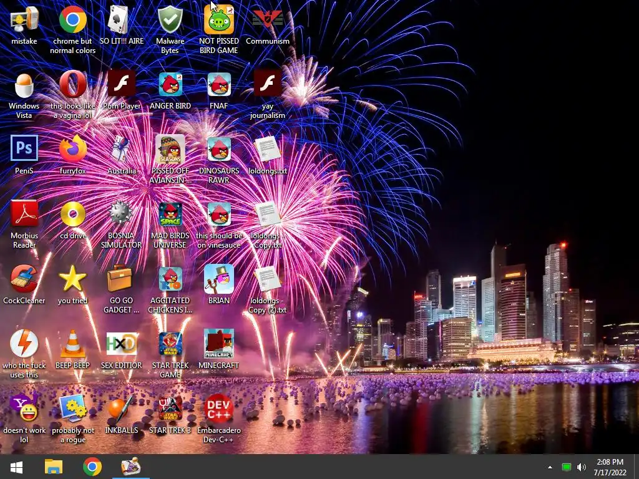Launch Embarcadero Dev-C++ shortcut
Image resolution: width=639 pixels, height=479 pixels.
pyautogui.click(x=219, y=408)
